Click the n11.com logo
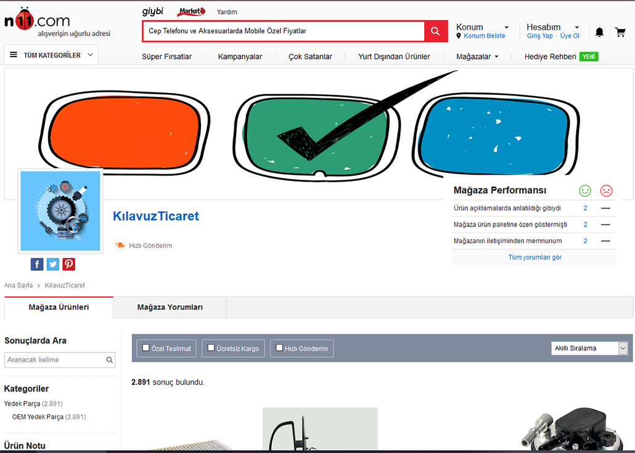The image size is (635, 453). tap(37, 22)
